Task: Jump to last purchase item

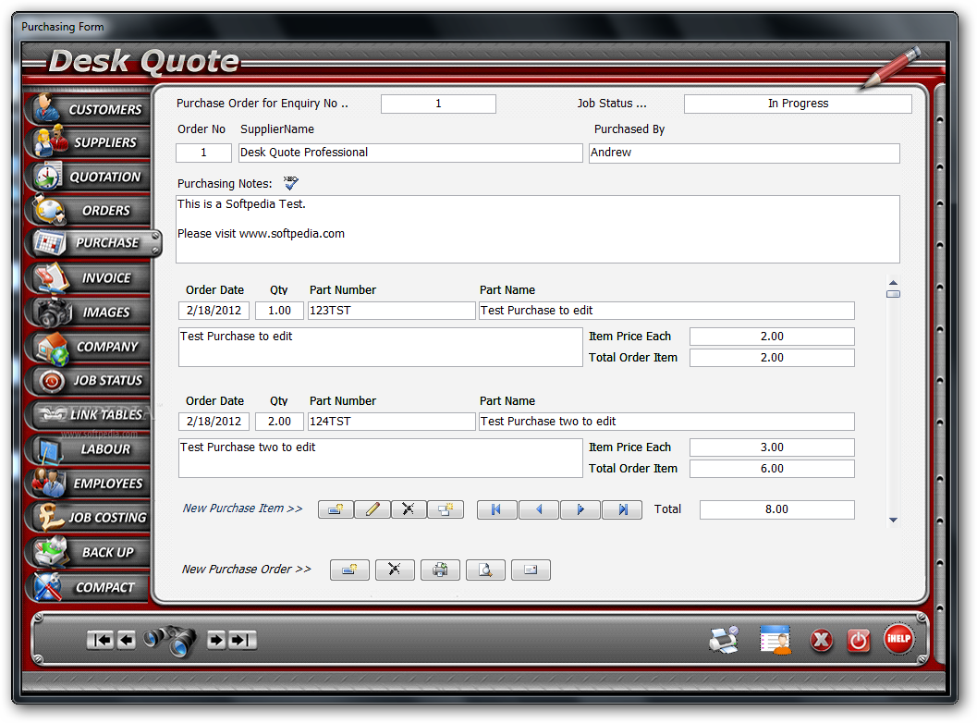Action: pyautogui.click(x=622, y=509)
